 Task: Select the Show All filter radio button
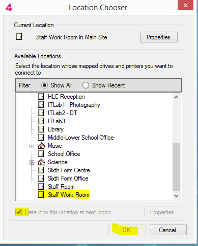pyautogui.click(x=44, y=85)
